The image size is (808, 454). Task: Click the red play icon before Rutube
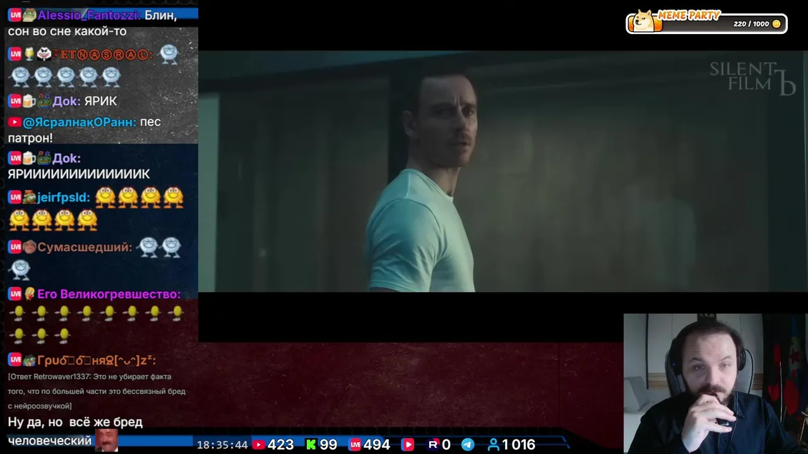(x=408, y=445)
